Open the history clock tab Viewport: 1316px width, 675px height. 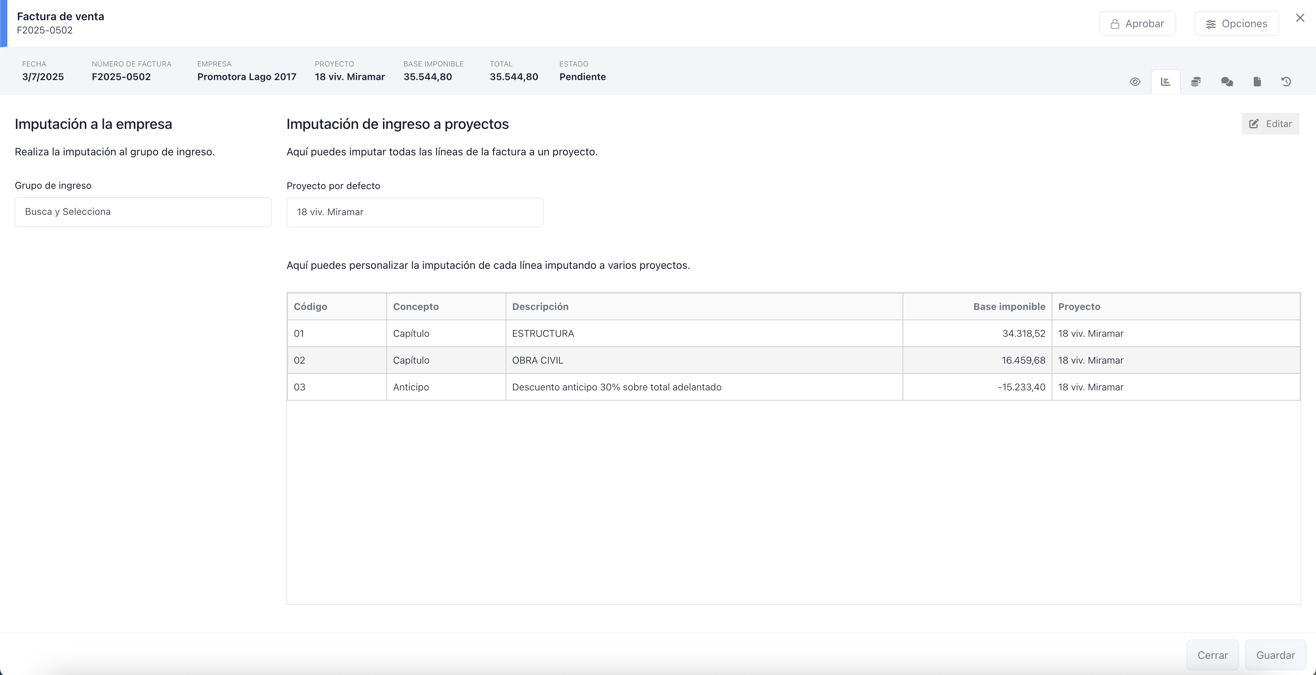tap(1286, 82)
